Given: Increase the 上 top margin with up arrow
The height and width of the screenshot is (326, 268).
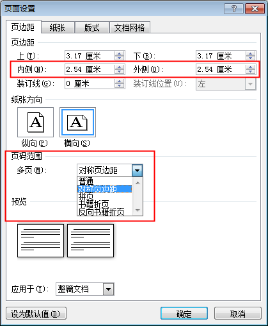Looking at the screenshot, I should (120, 53).
